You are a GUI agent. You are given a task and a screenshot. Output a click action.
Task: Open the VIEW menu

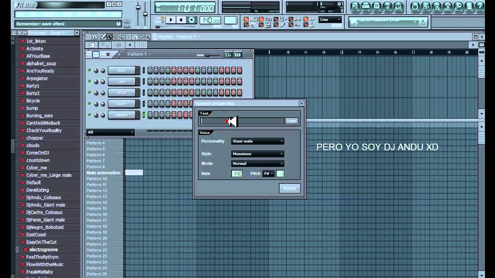click(68, 14)
